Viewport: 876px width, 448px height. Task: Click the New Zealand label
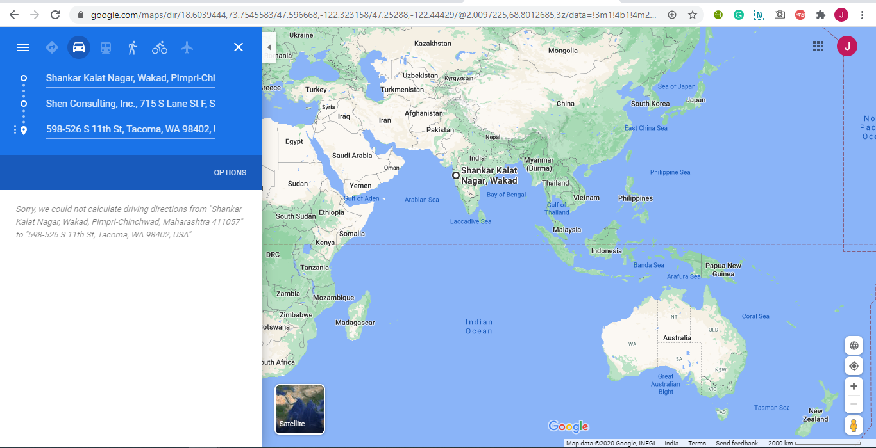(816, 415)
